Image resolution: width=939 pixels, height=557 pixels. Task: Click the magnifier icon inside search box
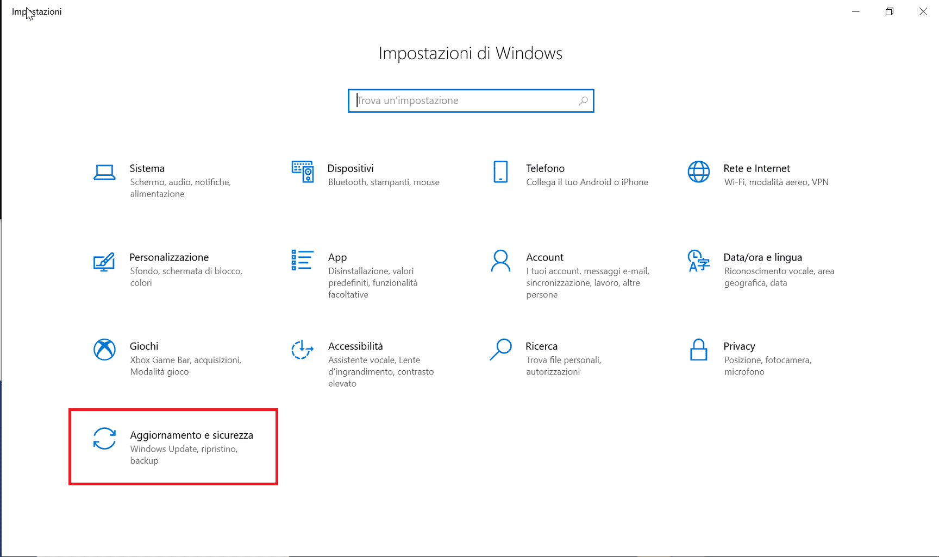tap(583, 101)
